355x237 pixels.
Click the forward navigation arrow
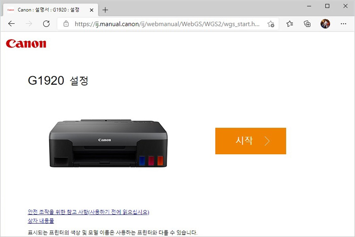pyautogui.click(x=29, y=23)
